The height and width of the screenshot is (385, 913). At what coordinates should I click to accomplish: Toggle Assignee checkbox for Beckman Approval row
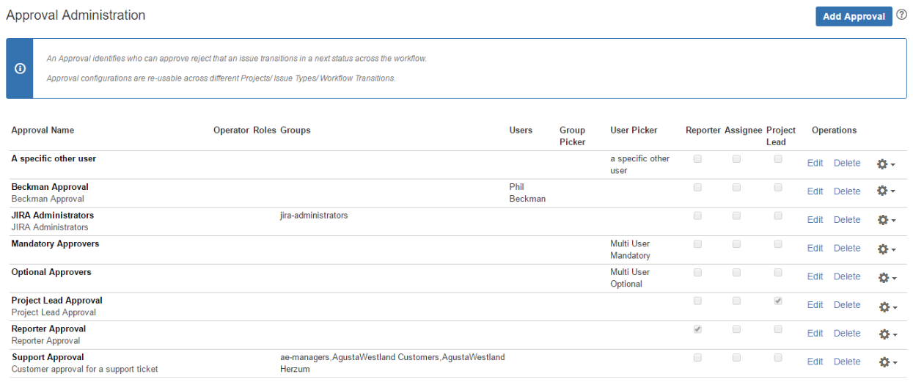pos(736,187)
